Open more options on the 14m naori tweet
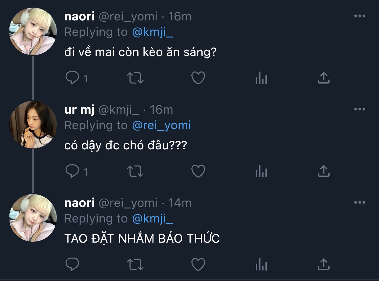This screenshot has height=281, width=379. pyautogui.click(x=360, y=202)
